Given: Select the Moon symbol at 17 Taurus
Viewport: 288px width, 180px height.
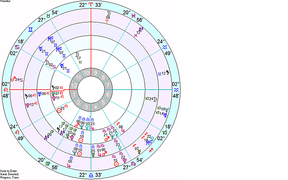Looking at the screenshot, I should pos(77,55).
